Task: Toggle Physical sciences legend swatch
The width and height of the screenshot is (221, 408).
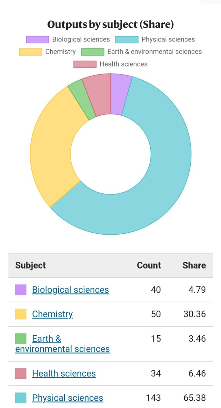Action: click(127, 40)
